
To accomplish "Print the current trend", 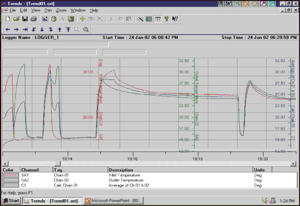I will [34, 19].
